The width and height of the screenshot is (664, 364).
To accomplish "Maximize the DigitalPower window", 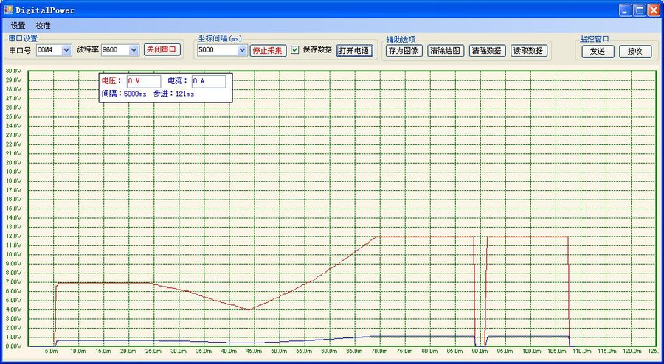I will click(640, 10).
